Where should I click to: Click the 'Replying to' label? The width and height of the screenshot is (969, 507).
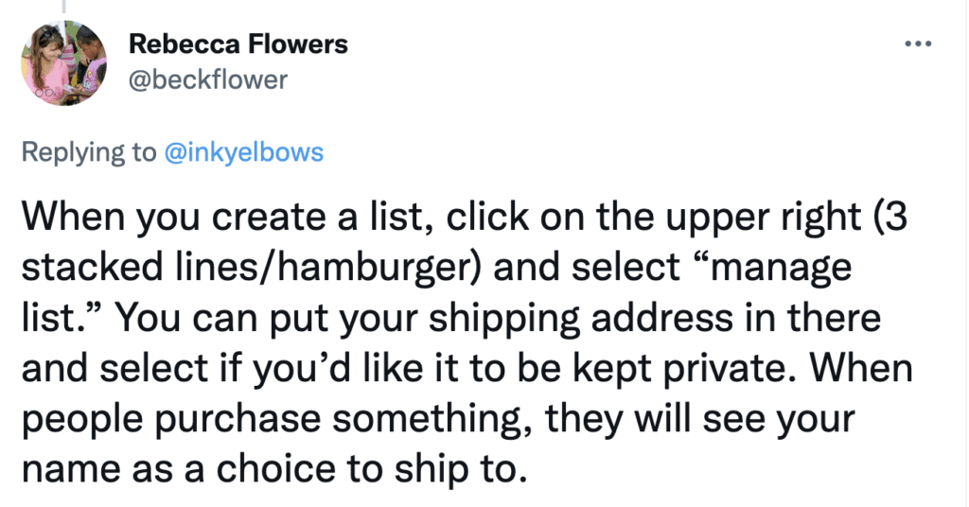[x=89, y=152]
